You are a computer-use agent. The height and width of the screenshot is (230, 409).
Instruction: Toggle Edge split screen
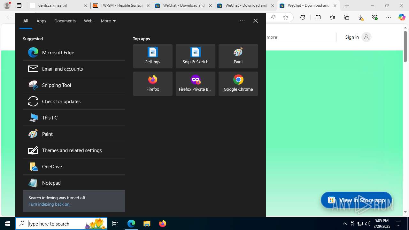(318, 17)
